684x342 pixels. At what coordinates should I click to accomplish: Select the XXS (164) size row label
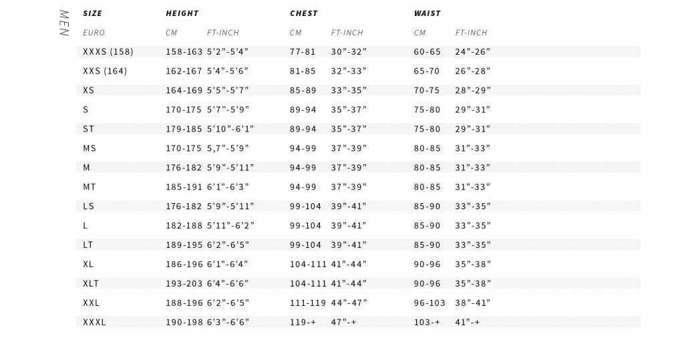[x=104, y=71]
